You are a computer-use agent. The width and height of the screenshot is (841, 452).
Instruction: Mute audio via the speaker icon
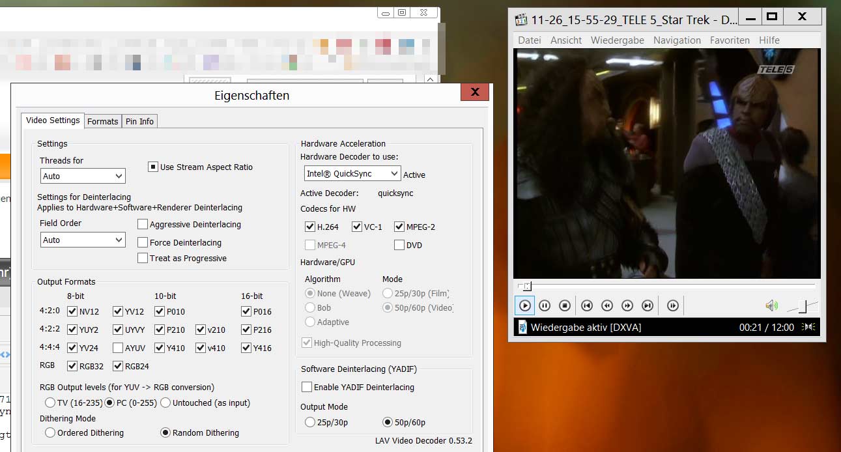point(771,305)
